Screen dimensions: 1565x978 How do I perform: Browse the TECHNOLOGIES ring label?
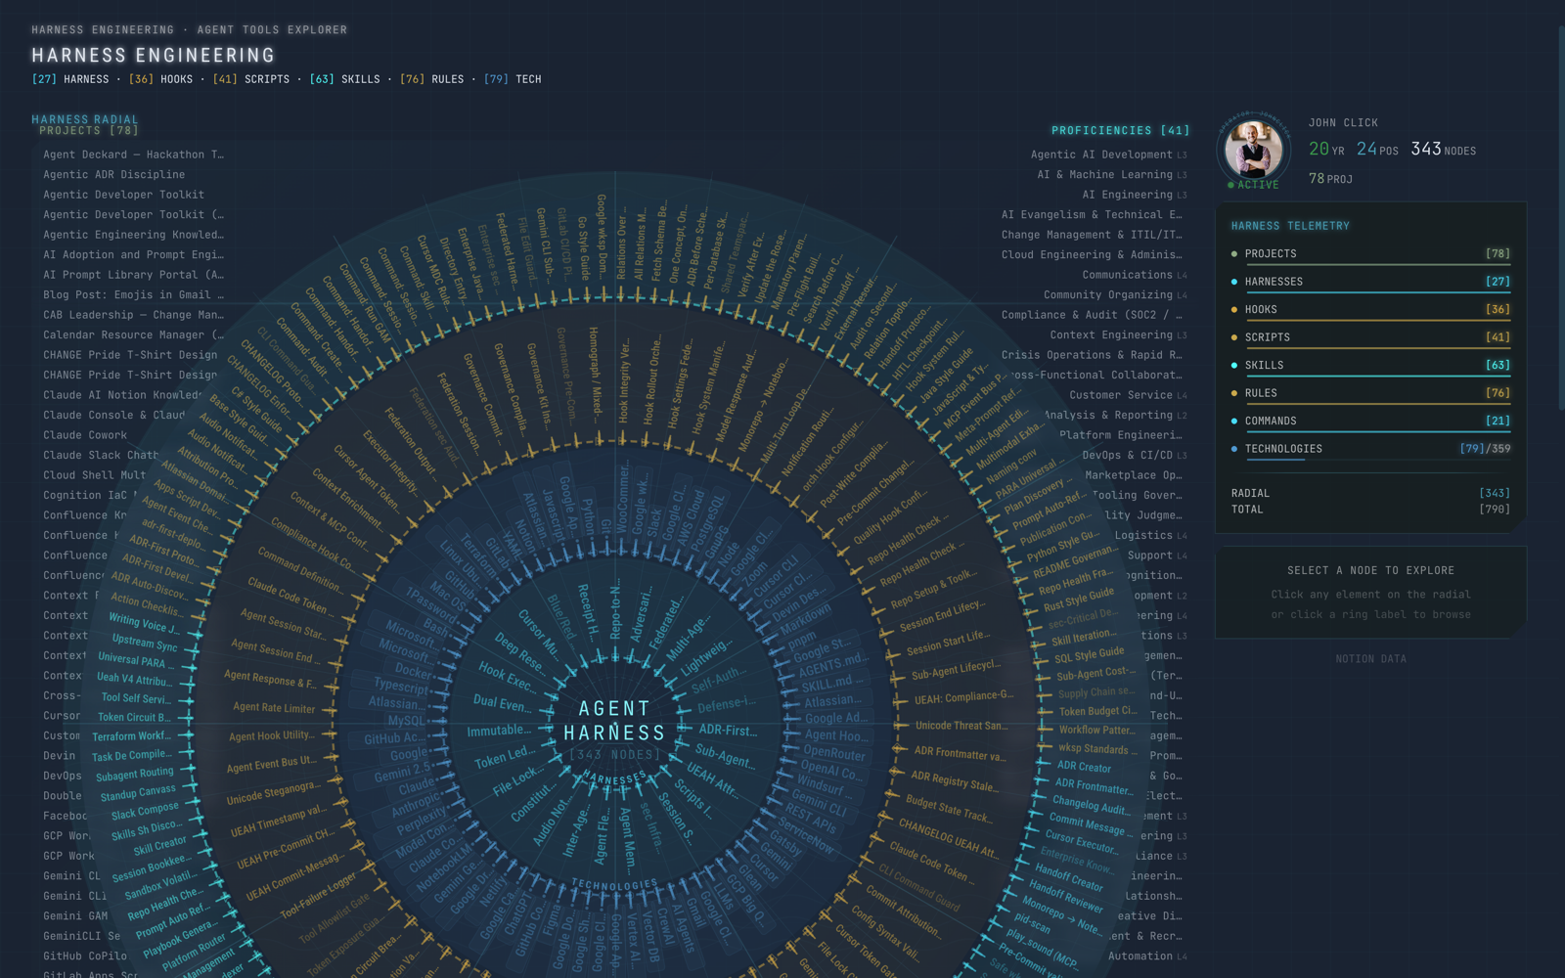point(614,886)
